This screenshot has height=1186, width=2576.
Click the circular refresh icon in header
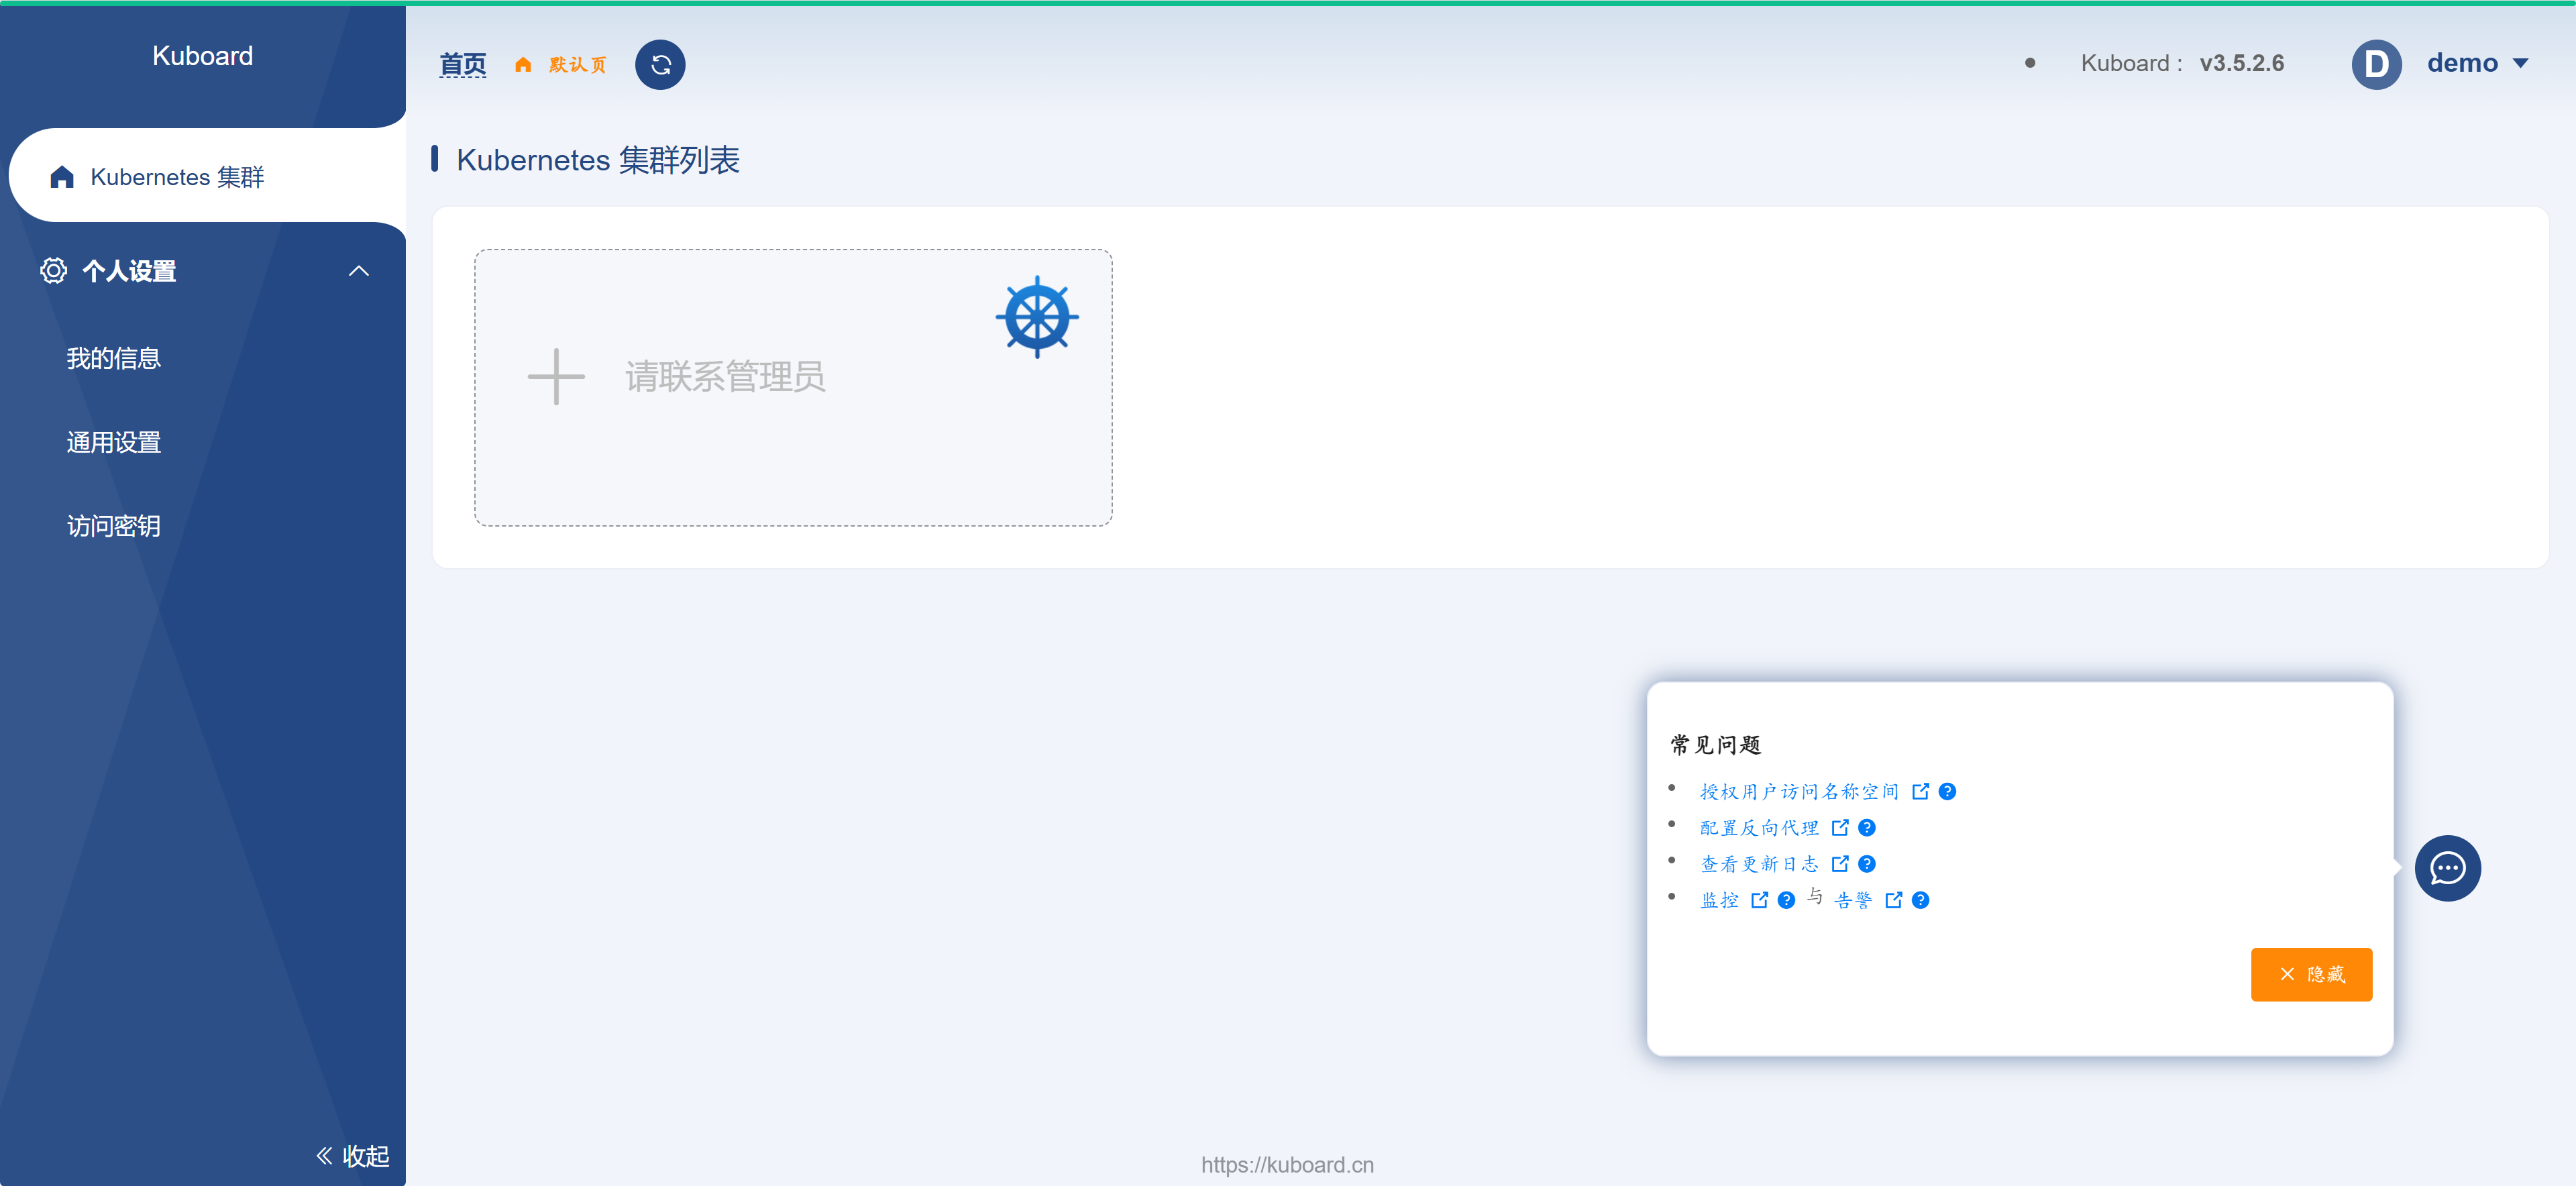tap(660, 65)
